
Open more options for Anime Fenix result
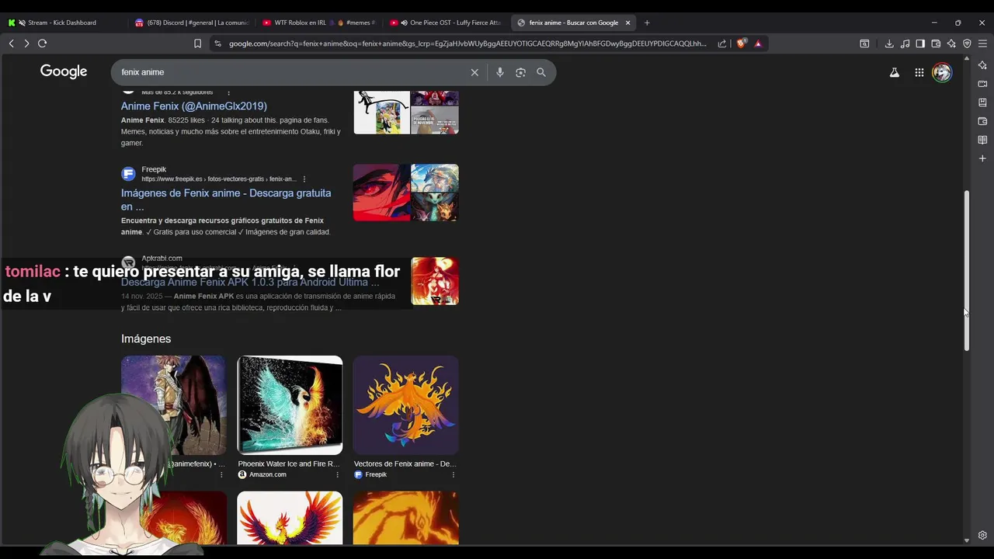[x=228, y=92]
